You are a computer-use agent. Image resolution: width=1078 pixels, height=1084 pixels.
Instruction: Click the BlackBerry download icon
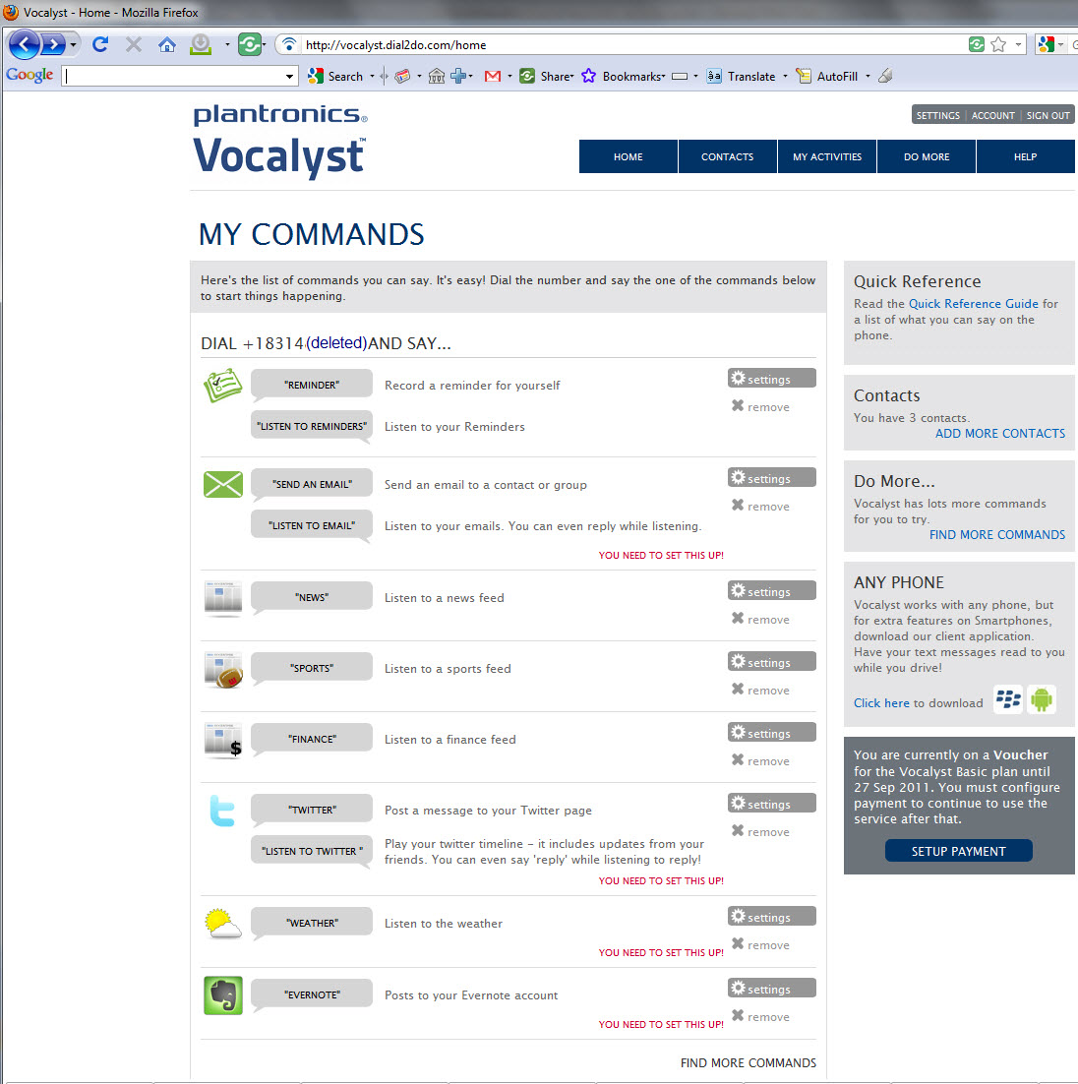(x=1008, y=699)
